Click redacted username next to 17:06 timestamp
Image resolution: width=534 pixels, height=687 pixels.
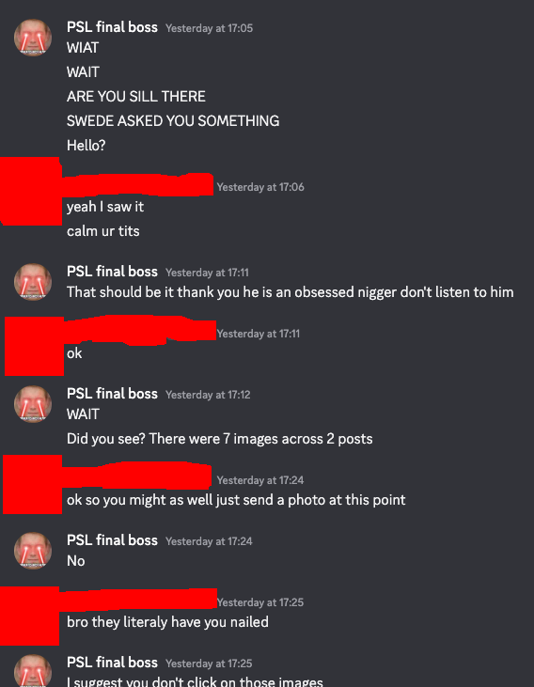coord(137,184)
